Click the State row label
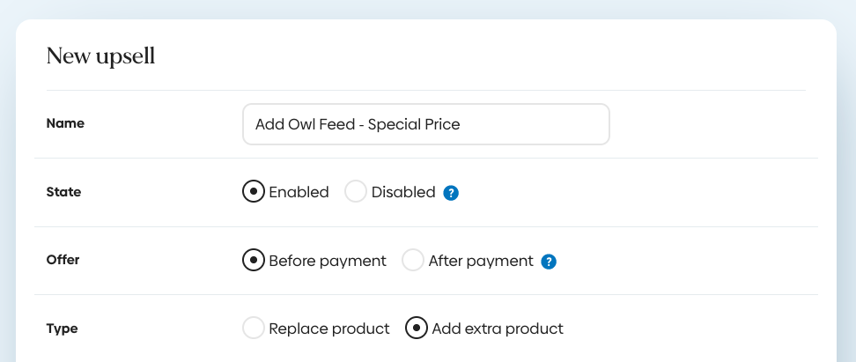 tap(63, 192)
